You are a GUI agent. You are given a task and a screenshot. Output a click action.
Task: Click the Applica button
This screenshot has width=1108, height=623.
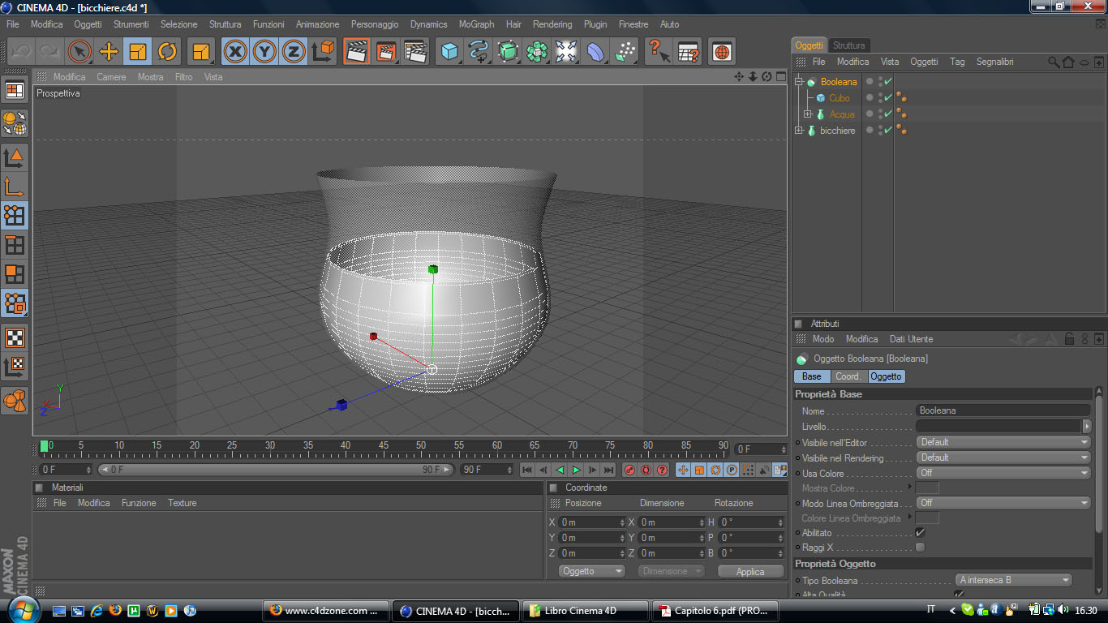750,571
